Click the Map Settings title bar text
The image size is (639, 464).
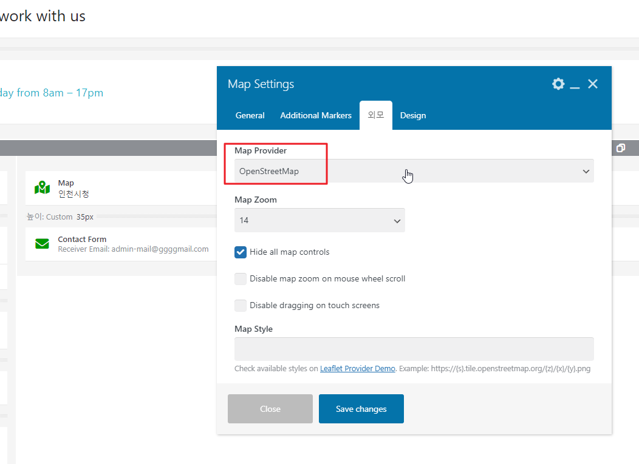tap(261, 84)
